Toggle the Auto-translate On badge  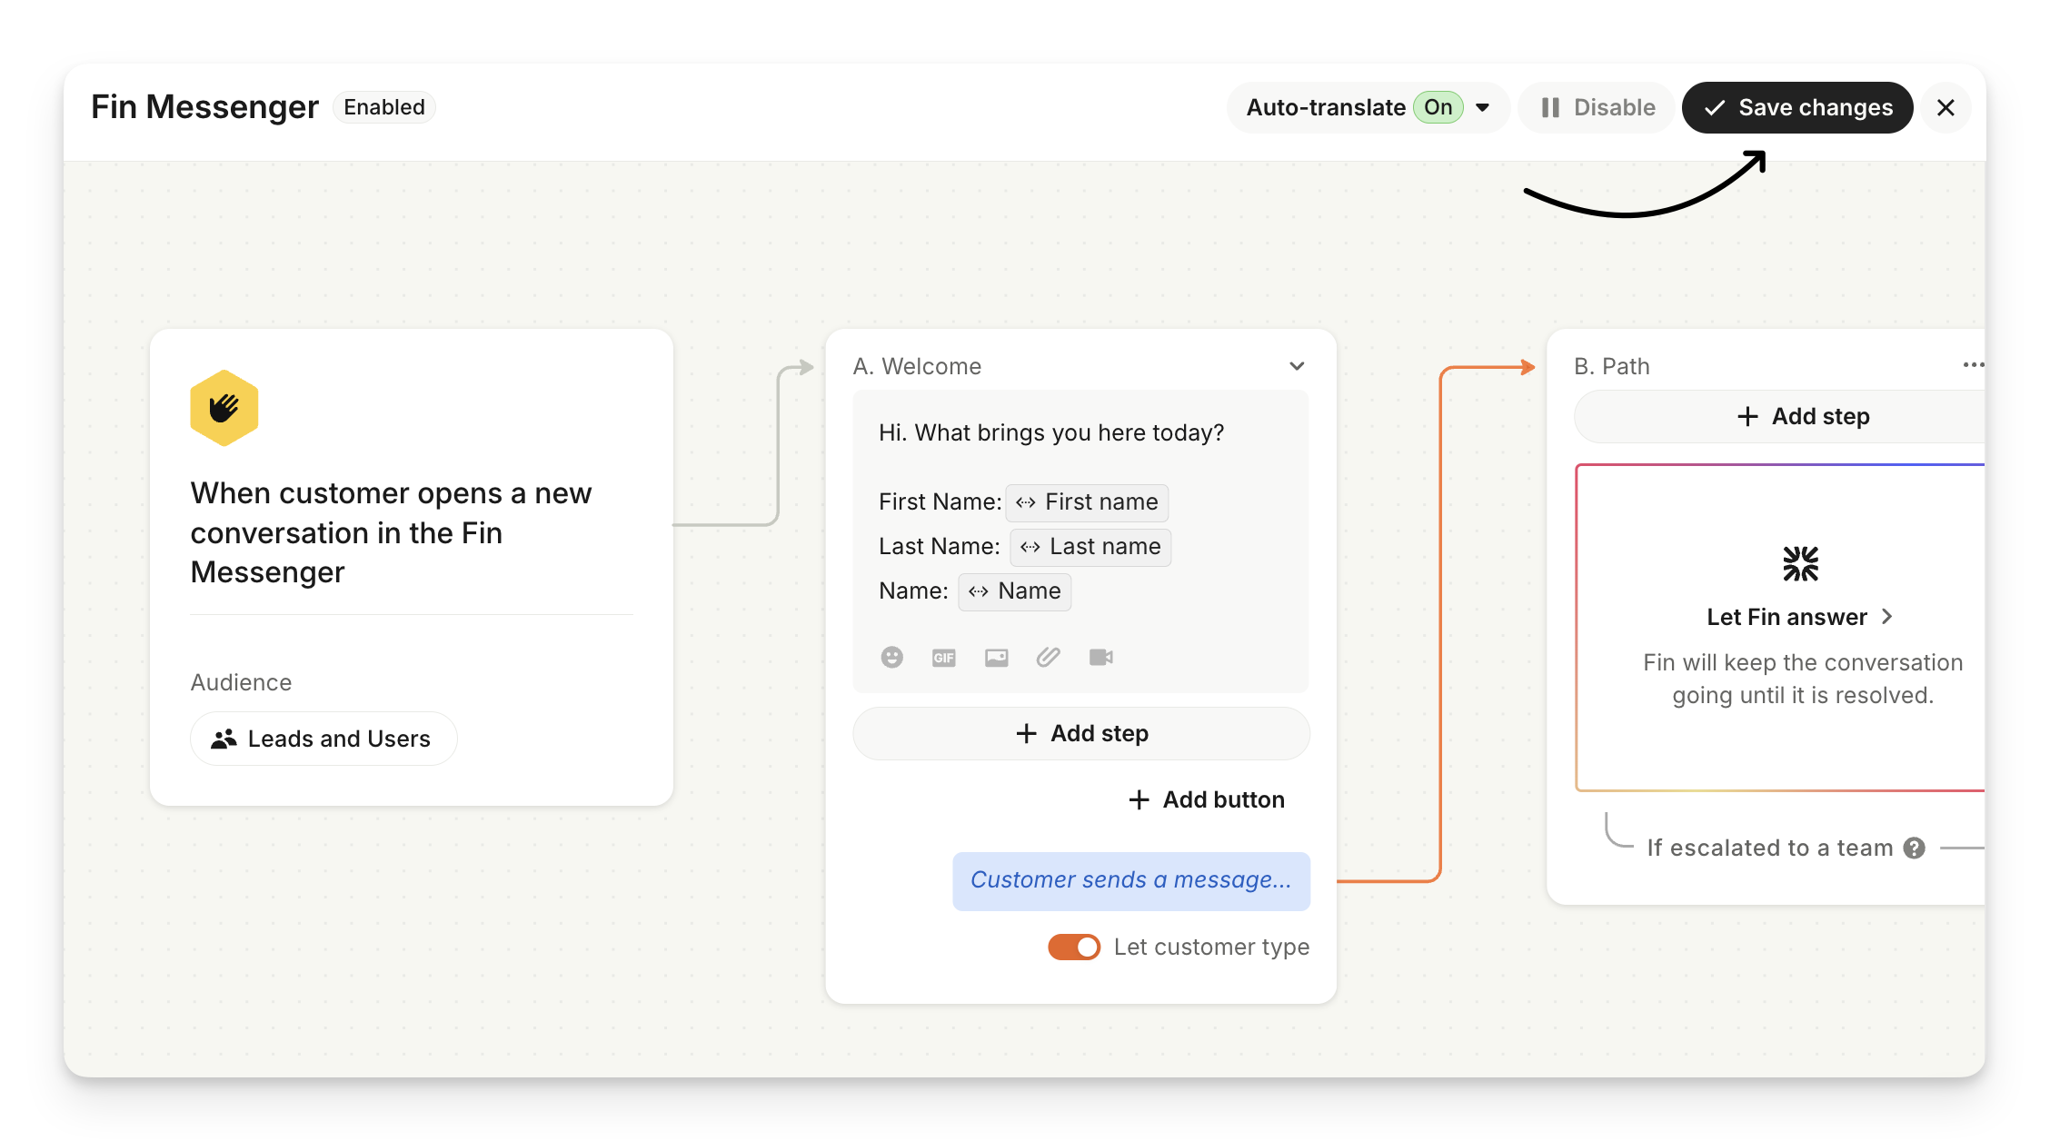pyautogui.click(x=1438, y=107)
